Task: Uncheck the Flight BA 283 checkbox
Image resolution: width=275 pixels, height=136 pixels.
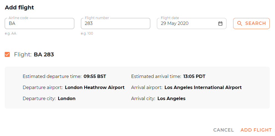Action: [7, 54]
